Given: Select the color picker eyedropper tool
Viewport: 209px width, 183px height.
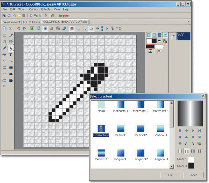Looking at the screenshot, I should [11, 35].
